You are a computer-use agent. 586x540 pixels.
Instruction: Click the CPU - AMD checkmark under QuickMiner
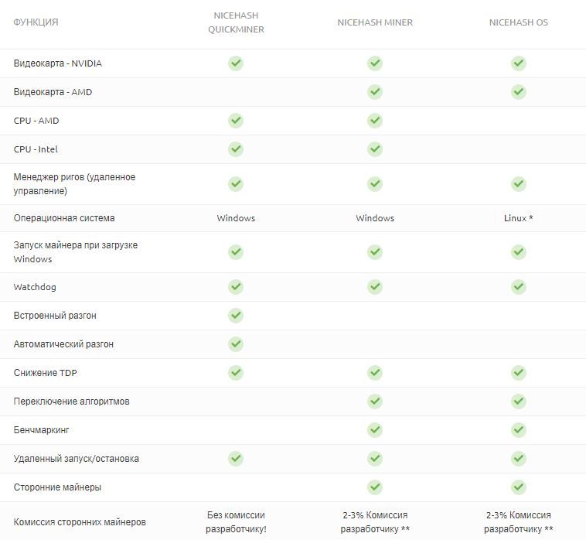pyautogui.click(x=236, y=121)
